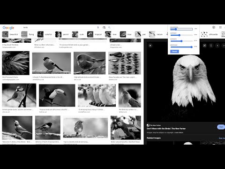Select the flying filter chip

pyautogui.click(x=28, y=34)
